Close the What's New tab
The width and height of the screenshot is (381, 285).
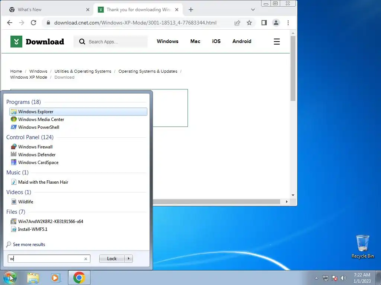(88, 10)
